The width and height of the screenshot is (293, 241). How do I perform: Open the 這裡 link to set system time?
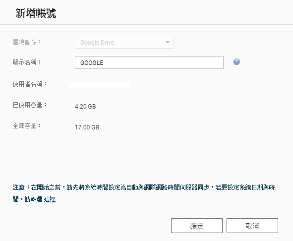click(50, 199)
